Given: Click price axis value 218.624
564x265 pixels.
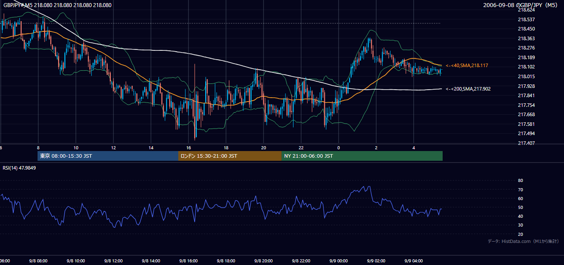Looking at the screenshot, I should coord(526,10).
